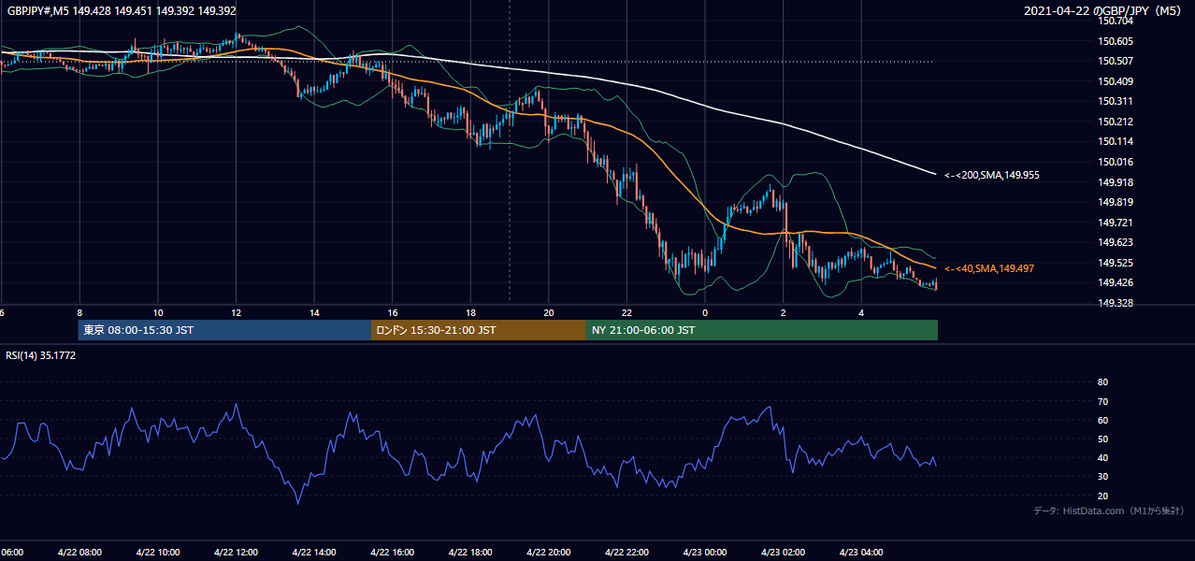Select the ロンドン 15:30-21:00 JST session bar

pyautogui.click(x=479, y=330)
